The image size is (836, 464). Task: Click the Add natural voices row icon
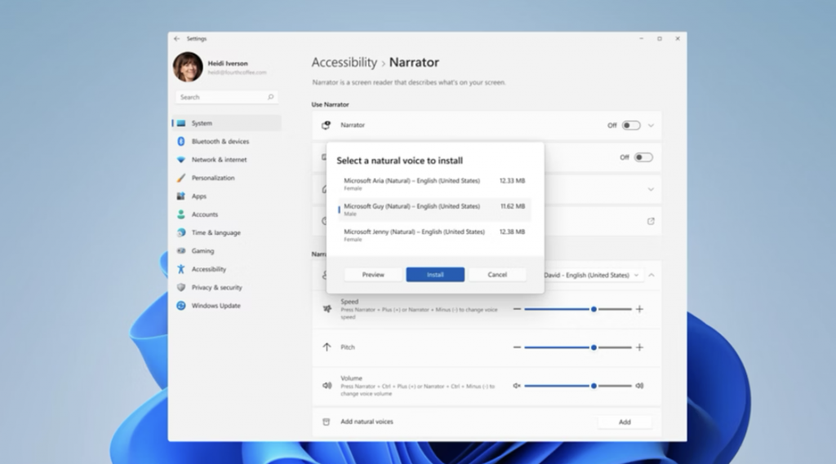point(327,422)
